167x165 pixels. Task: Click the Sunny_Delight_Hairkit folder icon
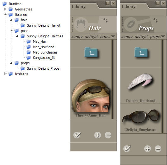click(22, 25)
